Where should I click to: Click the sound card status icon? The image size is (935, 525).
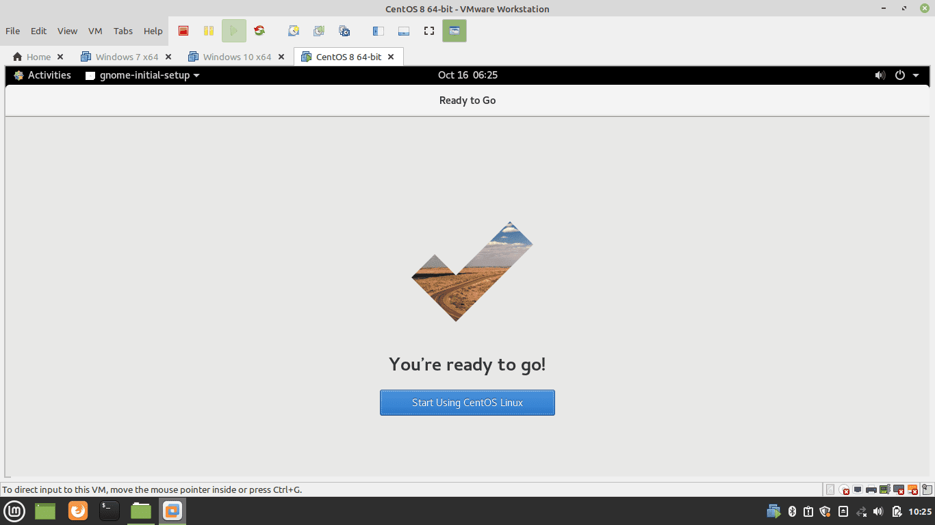tap(885, 489)
